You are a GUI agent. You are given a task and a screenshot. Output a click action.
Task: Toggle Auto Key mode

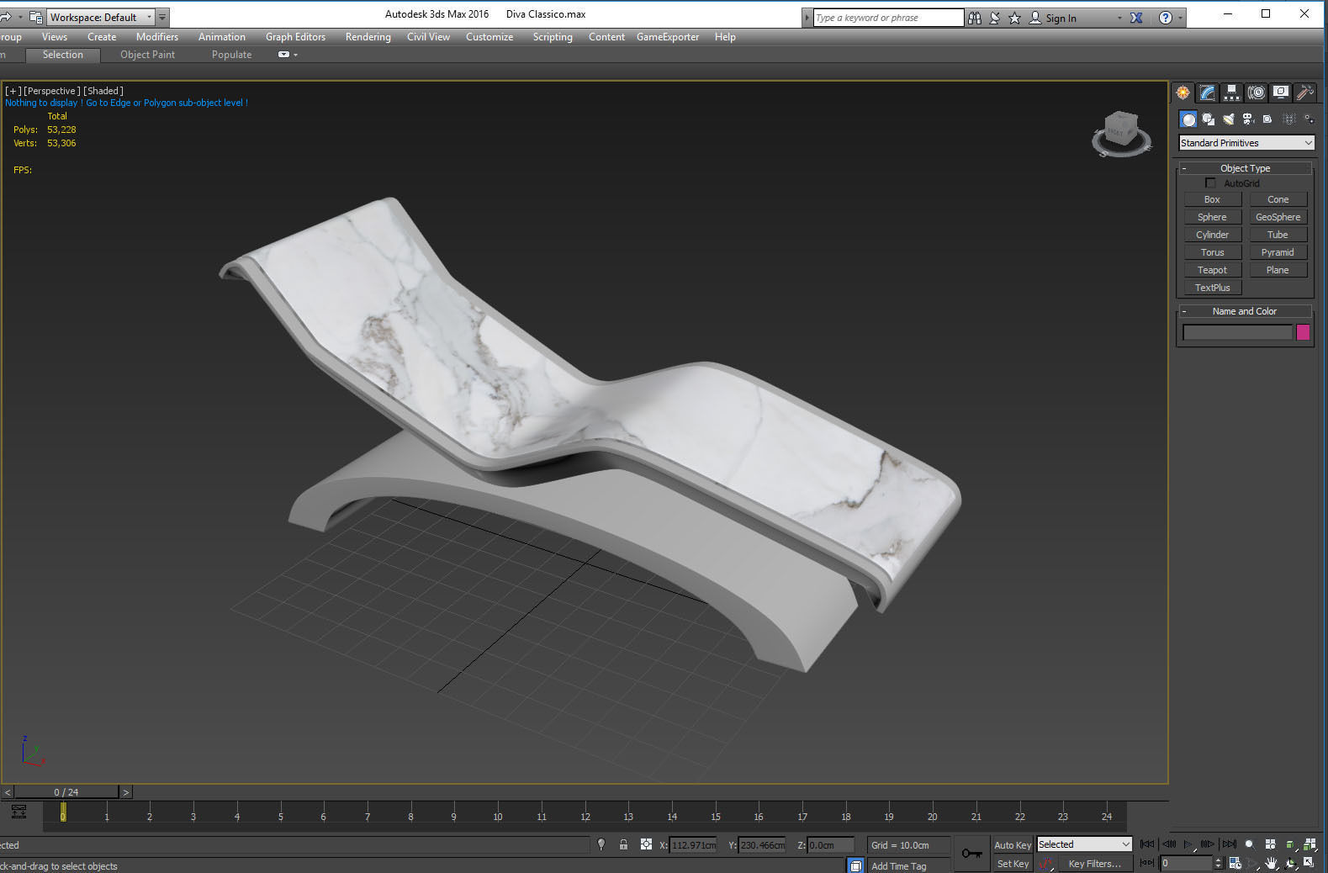1013,845
